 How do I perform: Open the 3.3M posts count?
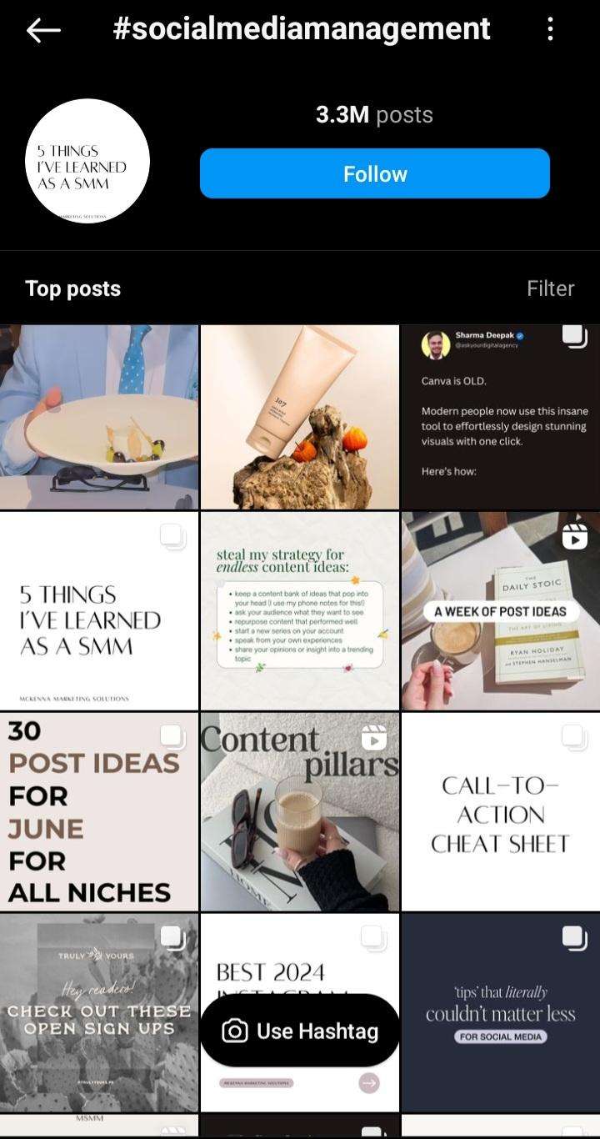point(374,114)
